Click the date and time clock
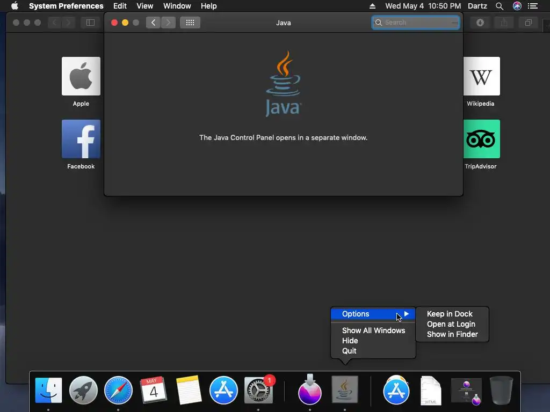Viewport: 550px width, 412px height. point(423,6)
